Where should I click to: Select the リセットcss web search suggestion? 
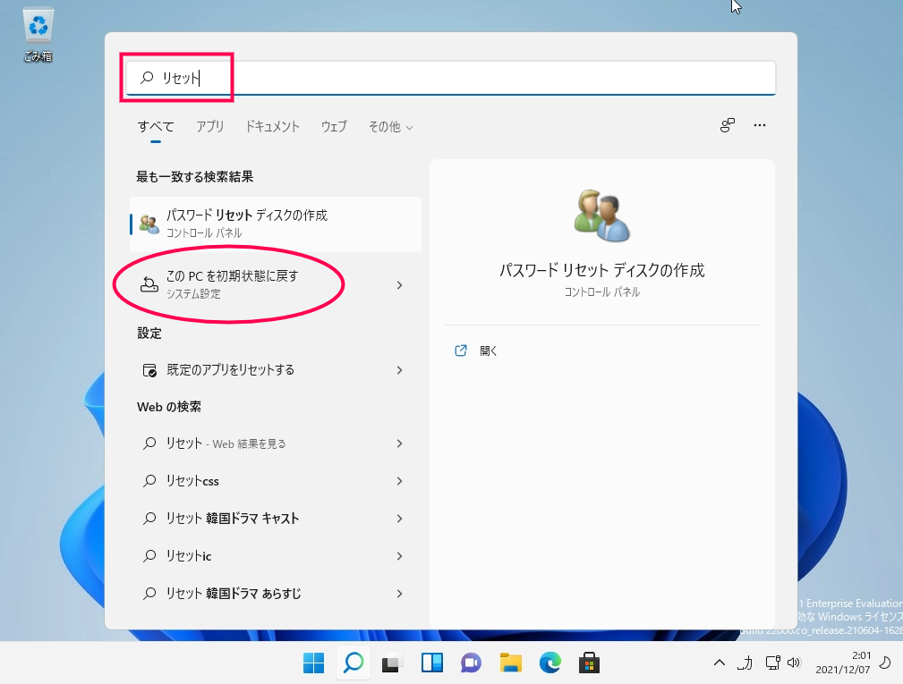click(272, 481)
